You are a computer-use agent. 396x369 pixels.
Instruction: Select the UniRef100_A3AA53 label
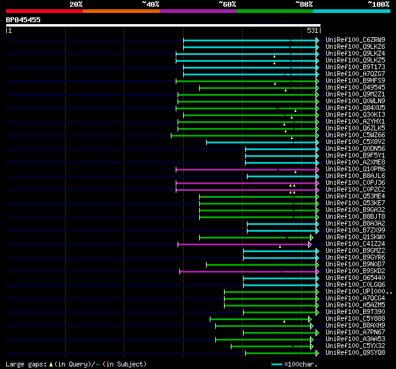pyautogui.click(x=355, y=339)
